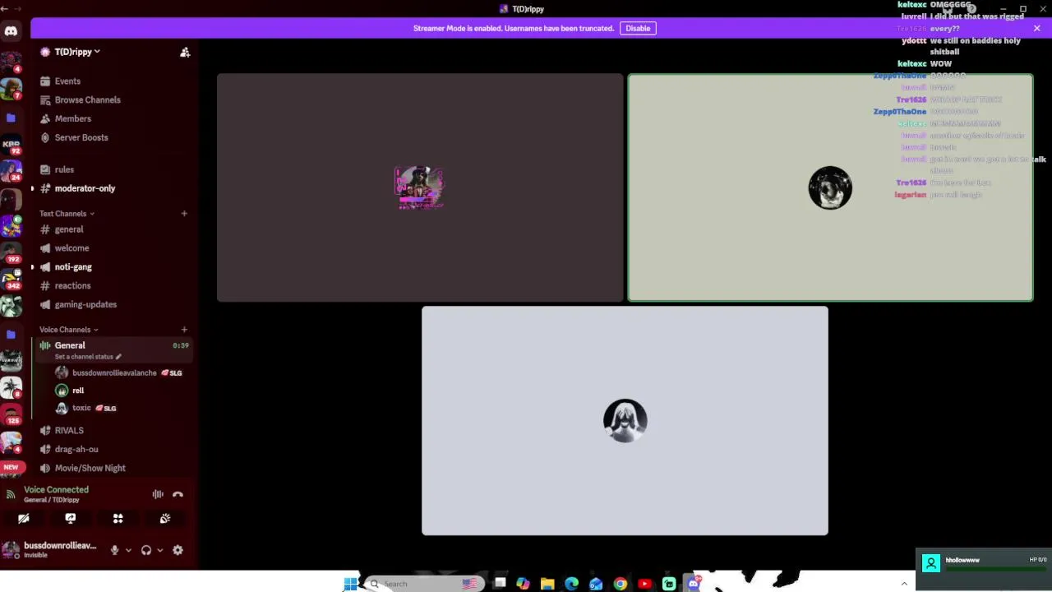Select user toxic in voice list
Image resolution: width=1052 pixels, height=592 pixels.
coord(81,408)
